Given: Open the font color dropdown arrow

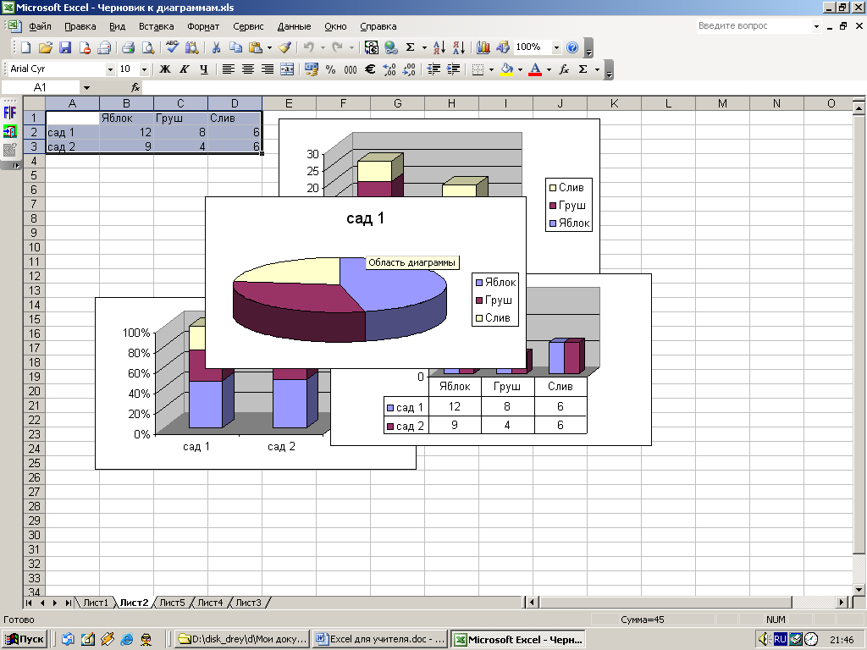Looking at the screenshot, I should pos(549,69).
